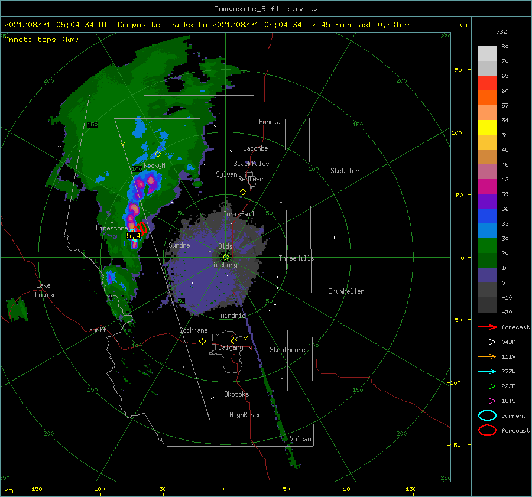The width and height of the screenshot is (532, 497).
Task: Click the Airdrie town label
Action: [x=233, y=316]
